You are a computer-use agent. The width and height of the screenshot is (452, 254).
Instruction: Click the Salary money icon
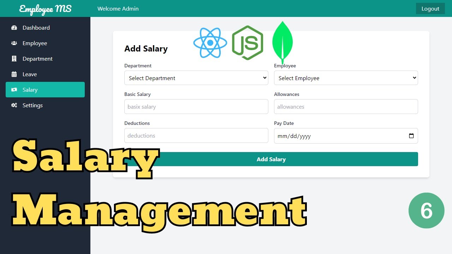[x=14, y=90]
